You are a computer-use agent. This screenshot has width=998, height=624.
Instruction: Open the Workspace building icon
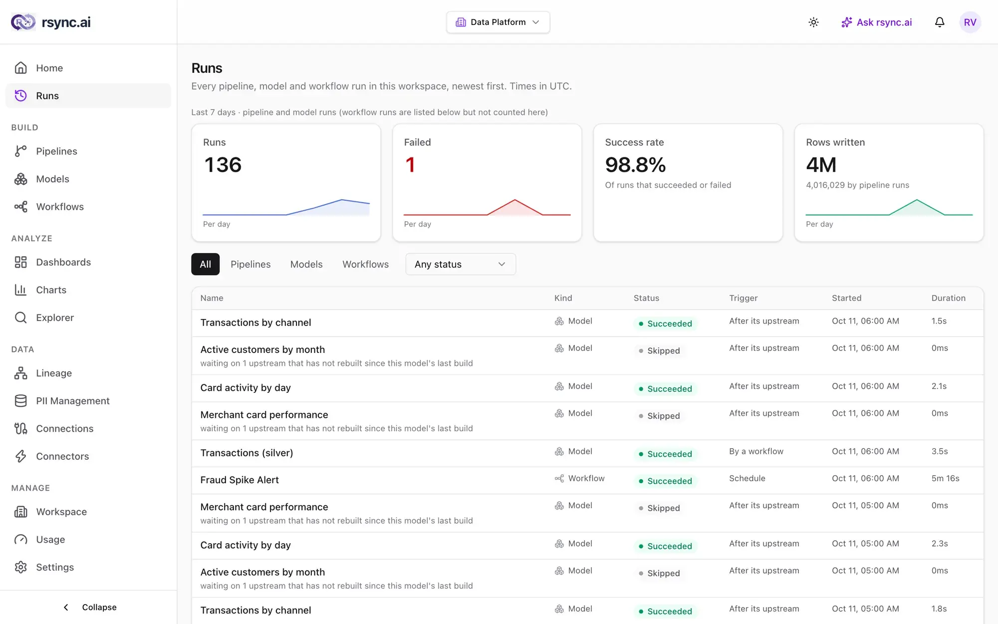click(20, 512)
